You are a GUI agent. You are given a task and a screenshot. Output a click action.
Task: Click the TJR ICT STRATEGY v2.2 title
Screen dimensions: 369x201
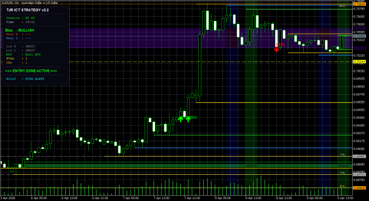click(x=27, y=10)
